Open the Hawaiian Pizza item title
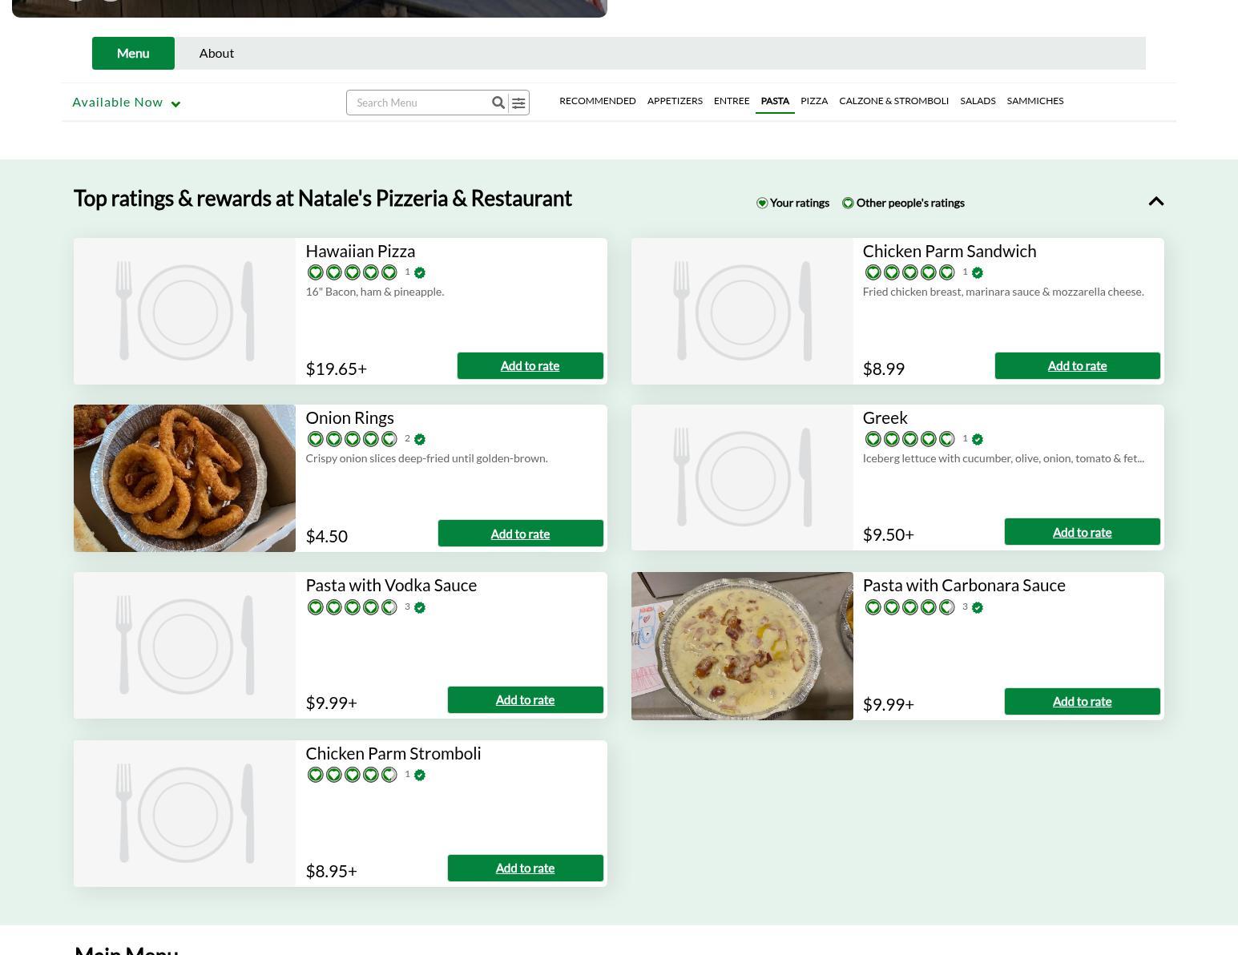 361,252
